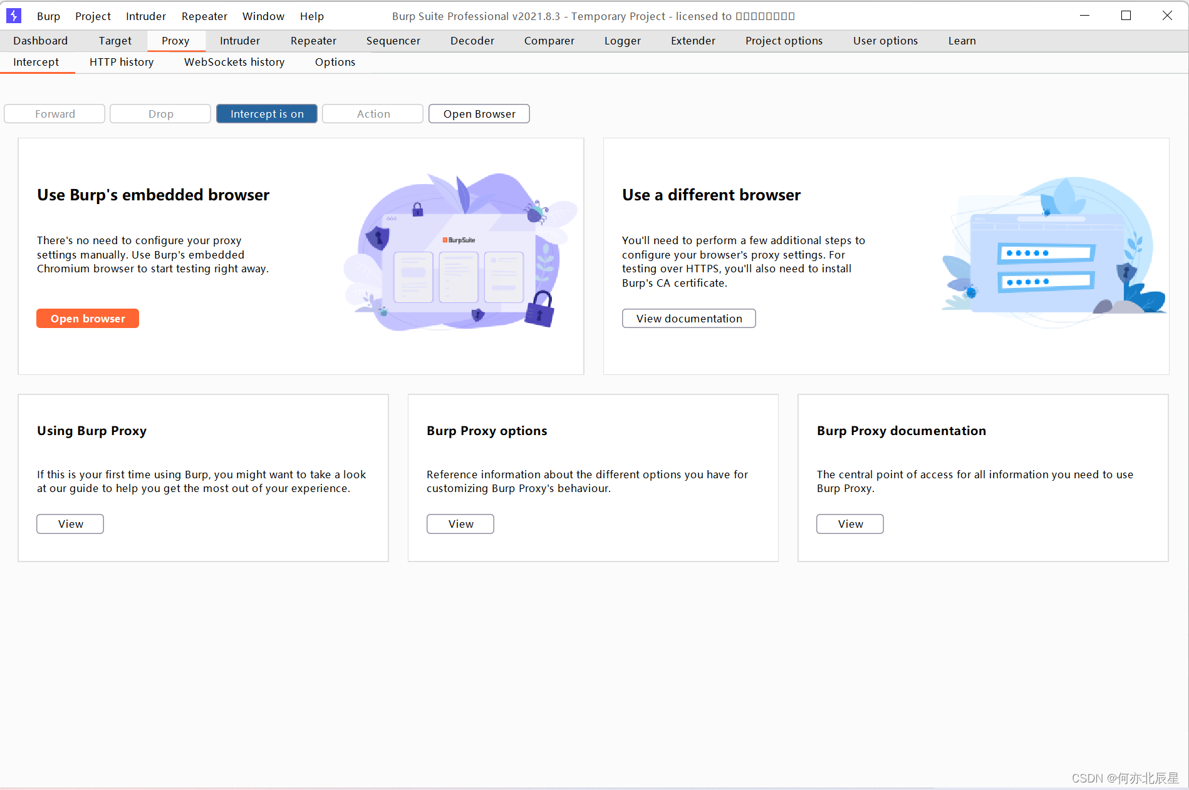
Task: Minimize the Burp Suite window
Action: pyautogui.click(x=1085, y=16)
